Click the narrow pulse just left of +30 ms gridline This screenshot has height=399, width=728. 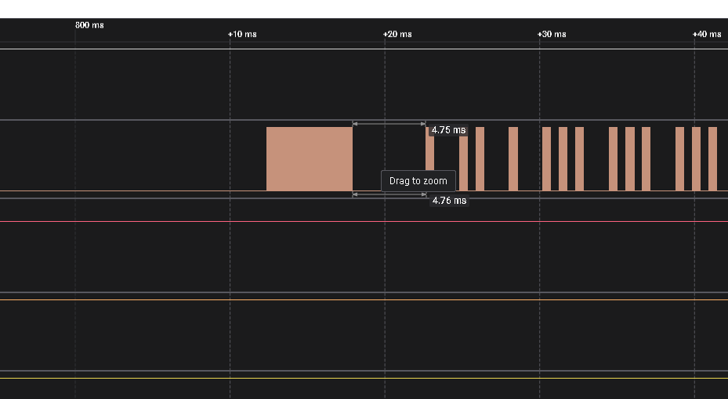pyautogui.click(x=513, y=158)
